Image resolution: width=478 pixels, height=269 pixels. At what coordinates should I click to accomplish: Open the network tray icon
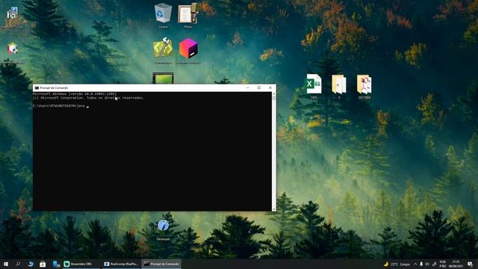tap(435, 264)
